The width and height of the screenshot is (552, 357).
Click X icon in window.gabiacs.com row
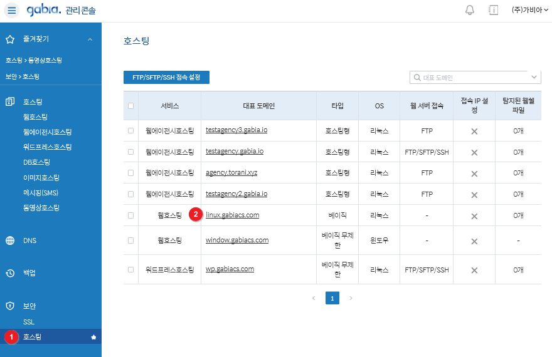(x=474, y=241)
